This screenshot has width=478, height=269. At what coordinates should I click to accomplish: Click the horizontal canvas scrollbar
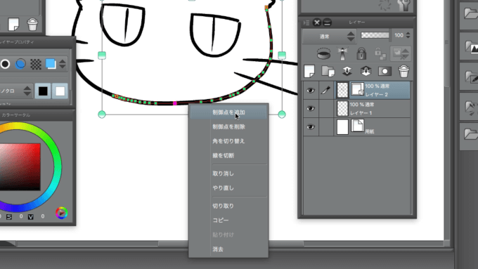click(x=231, y=244)
